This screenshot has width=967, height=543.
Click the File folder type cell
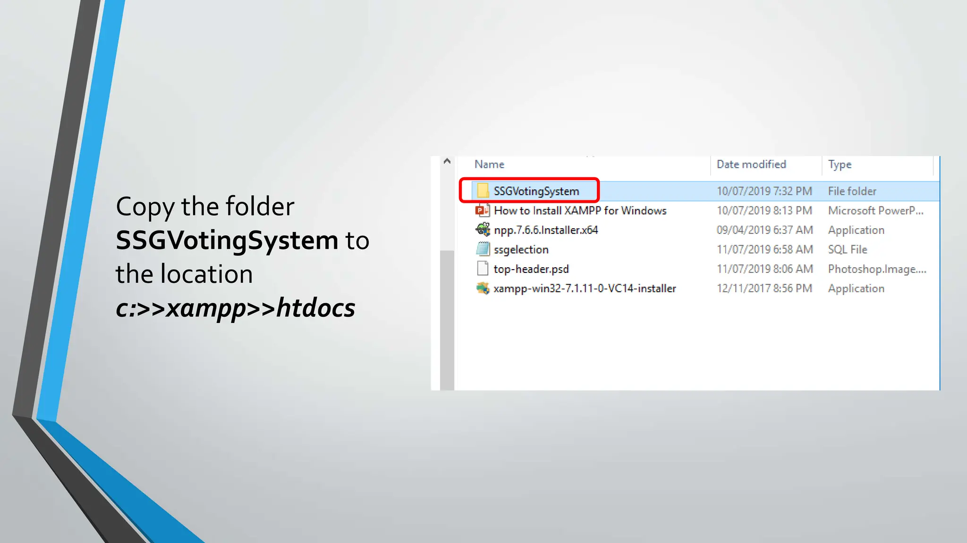[852, 191]
